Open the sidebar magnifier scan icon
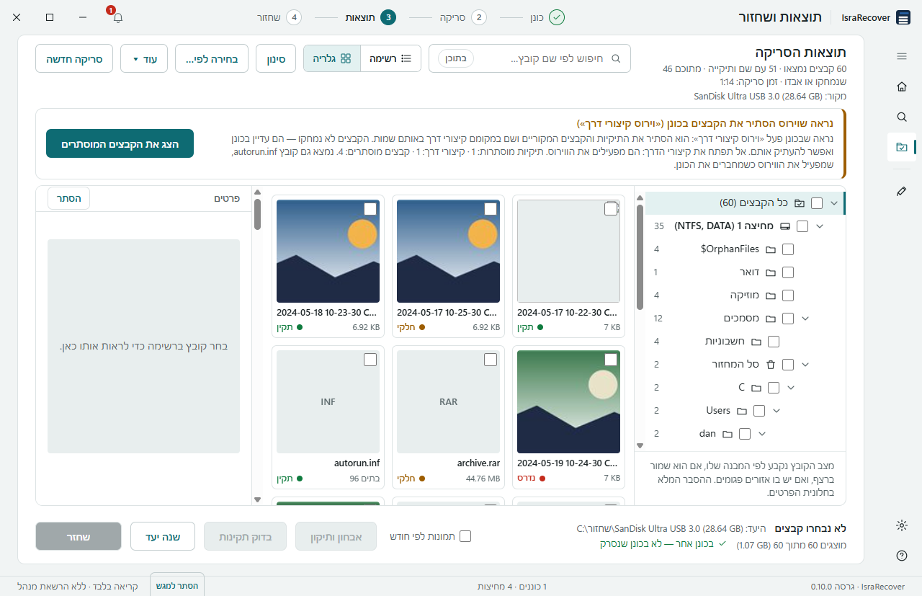This screenshot has height=596, width=922. [x=901, y=117]
